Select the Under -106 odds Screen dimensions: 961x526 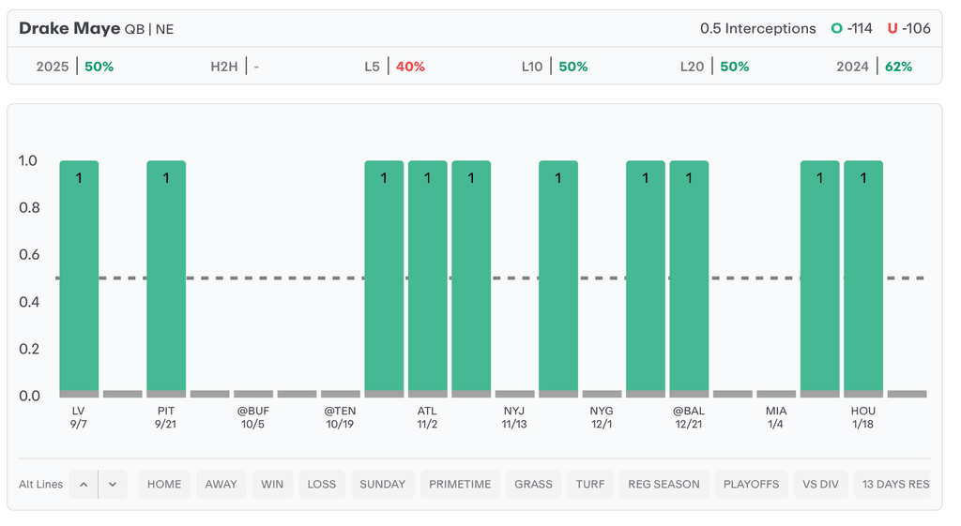tap(909, 28)
